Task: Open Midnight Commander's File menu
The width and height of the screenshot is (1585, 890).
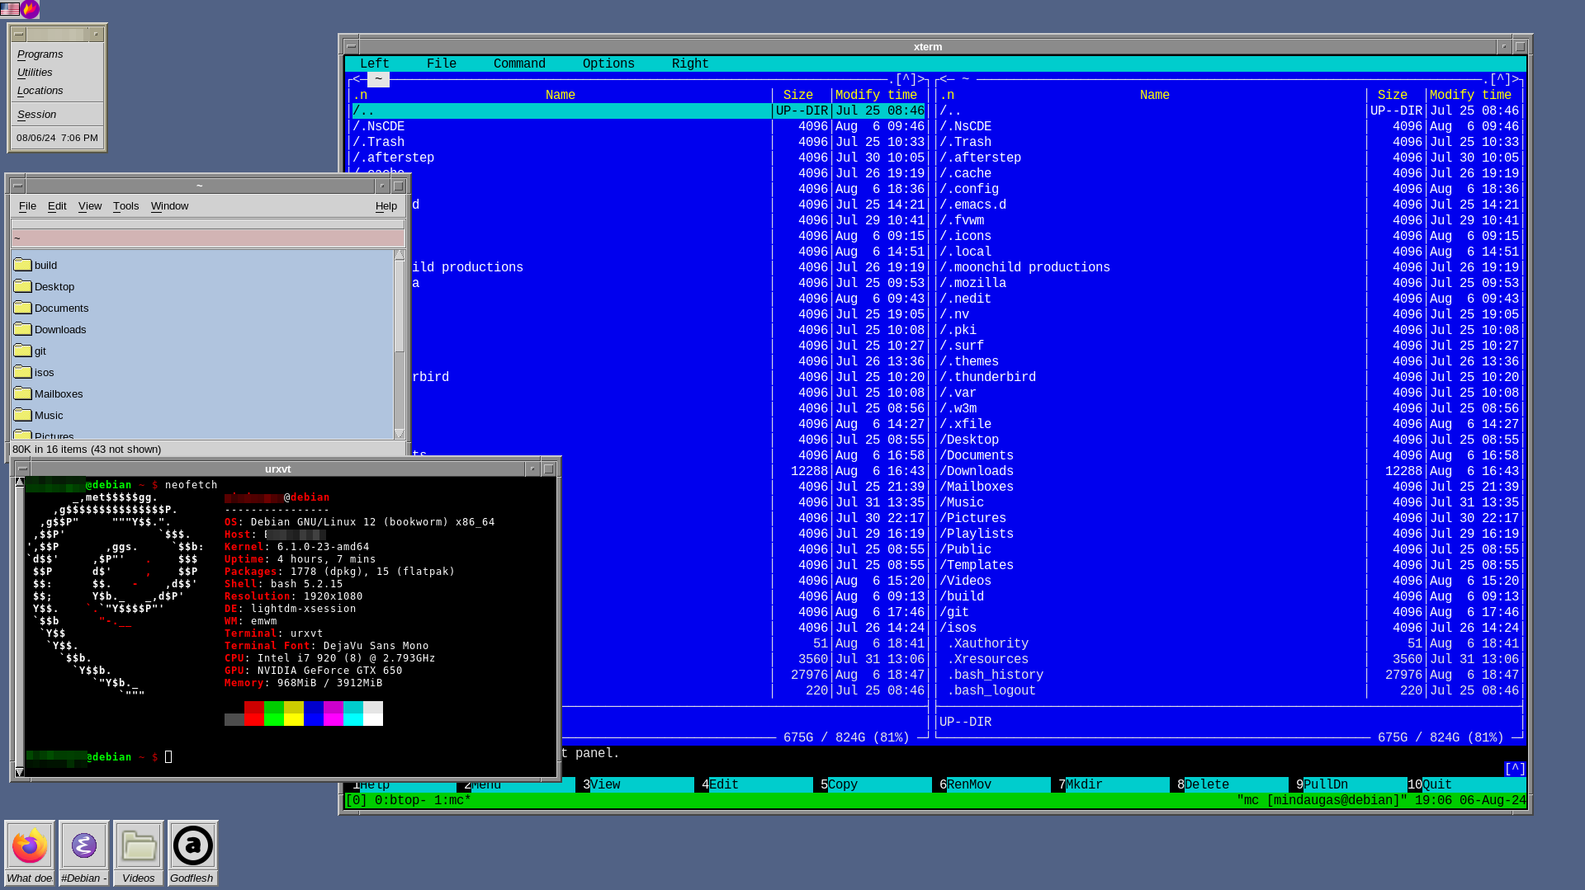Action: pos(442,64)
